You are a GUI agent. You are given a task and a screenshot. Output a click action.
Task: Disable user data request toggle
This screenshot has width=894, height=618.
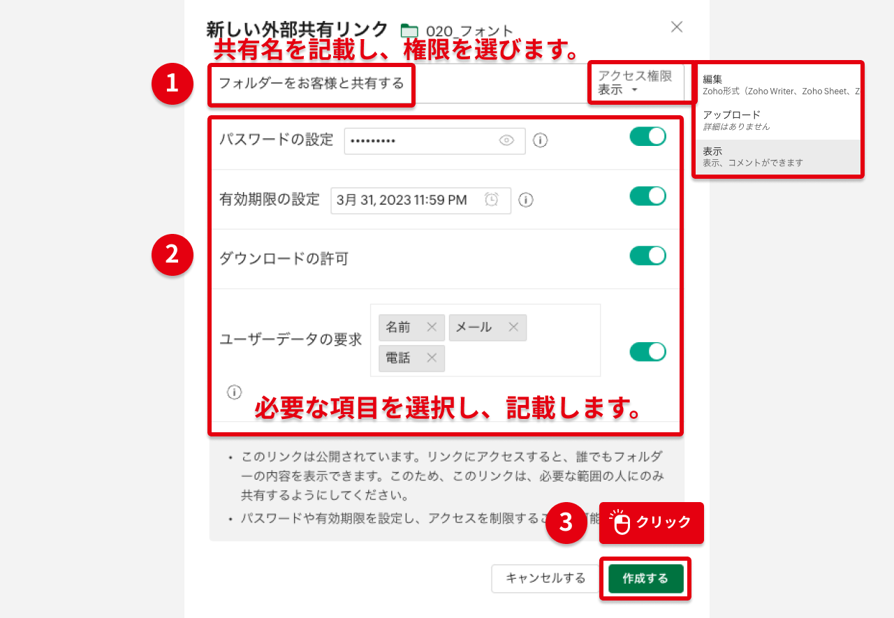click(x=647, y=351)
